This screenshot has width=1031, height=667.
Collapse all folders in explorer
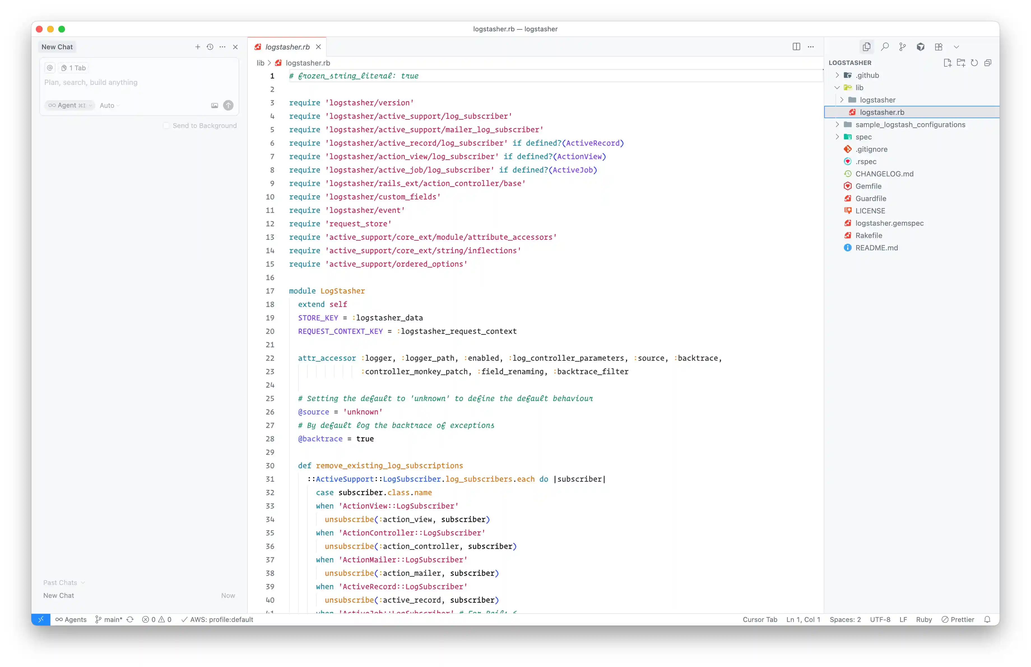coord(988,63)
